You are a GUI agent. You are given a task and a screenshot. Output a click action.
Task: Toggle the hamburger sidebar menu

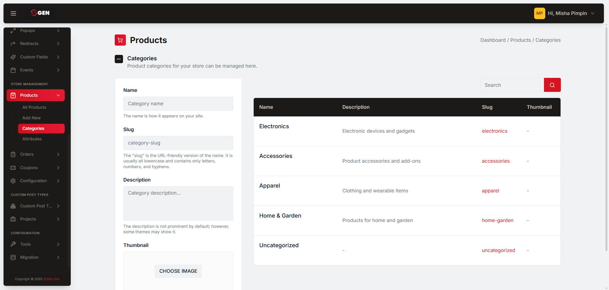coord(13,13)
